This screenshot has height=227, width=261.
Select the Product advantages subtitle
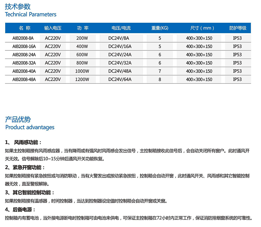point(30,127)
